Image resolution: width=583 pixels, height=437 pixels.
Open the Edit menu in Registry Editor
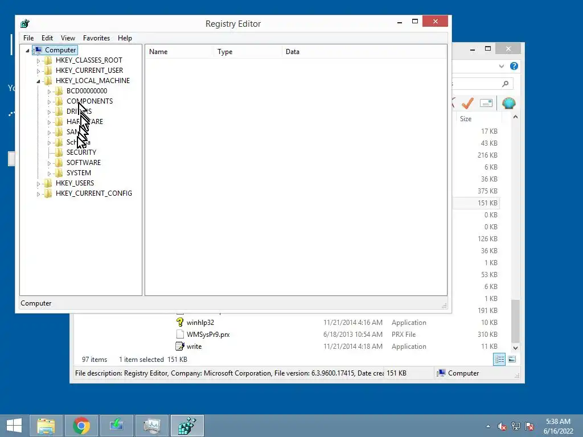coord(47,38)
